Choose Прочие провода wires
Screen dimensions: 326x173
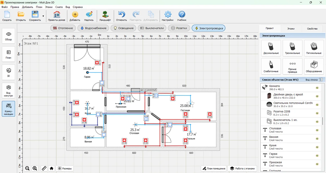(292, 66)
